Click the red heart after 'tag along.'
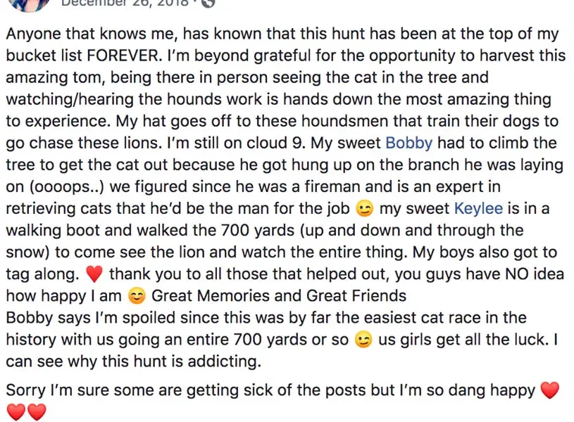 (94, 274)
